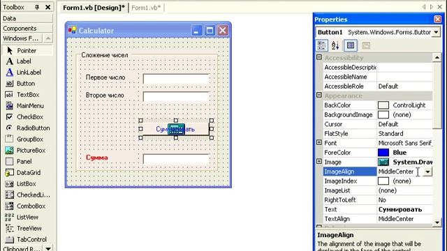This screenshot has width=447, height=251.
Task: Close the active document tab
Action: coord(440,7)
